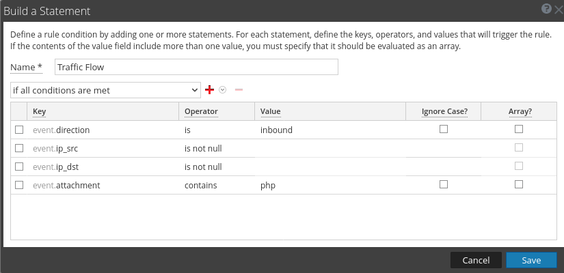This screenshot has height=273, width=564.
Task: Toggle Array for event.direction row
Action: tap(519, 129)
